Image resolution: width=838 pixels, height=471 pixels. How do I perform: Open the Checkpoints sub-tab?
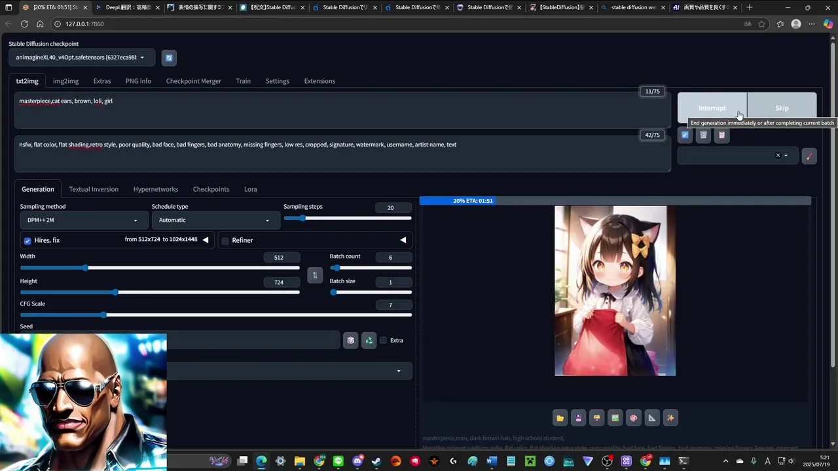211,189
